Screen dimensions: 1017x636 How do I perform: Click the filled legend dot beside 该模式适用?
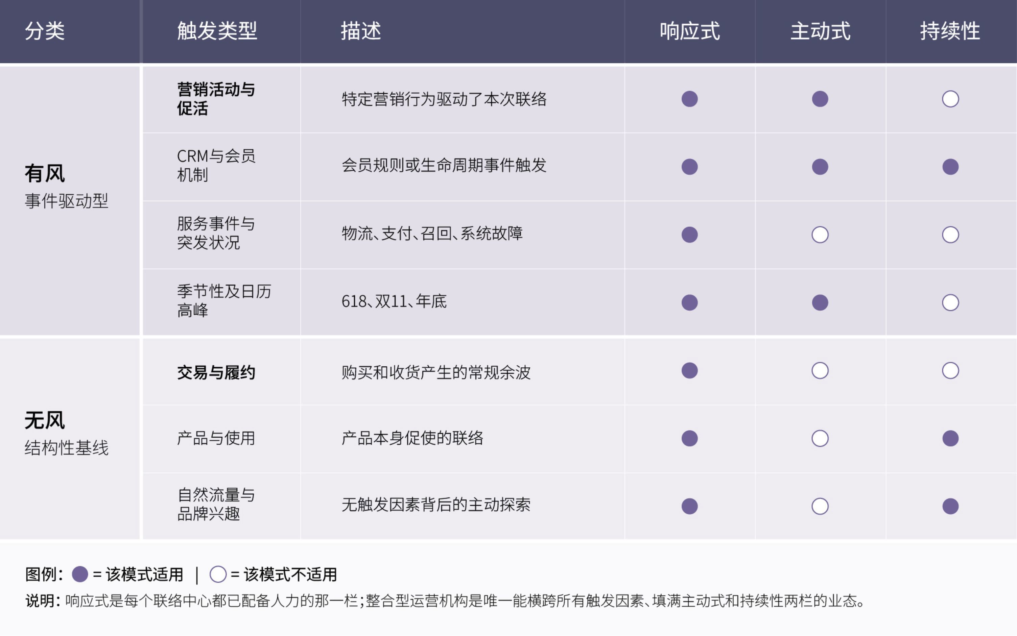tap(80, 574)
